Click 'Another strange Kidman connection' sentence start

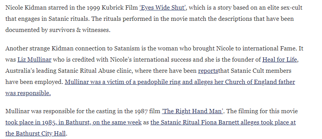[59, 49]
